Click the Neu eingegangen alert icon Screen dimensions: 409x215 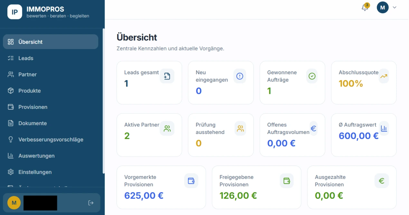click(x=240, y=76)
